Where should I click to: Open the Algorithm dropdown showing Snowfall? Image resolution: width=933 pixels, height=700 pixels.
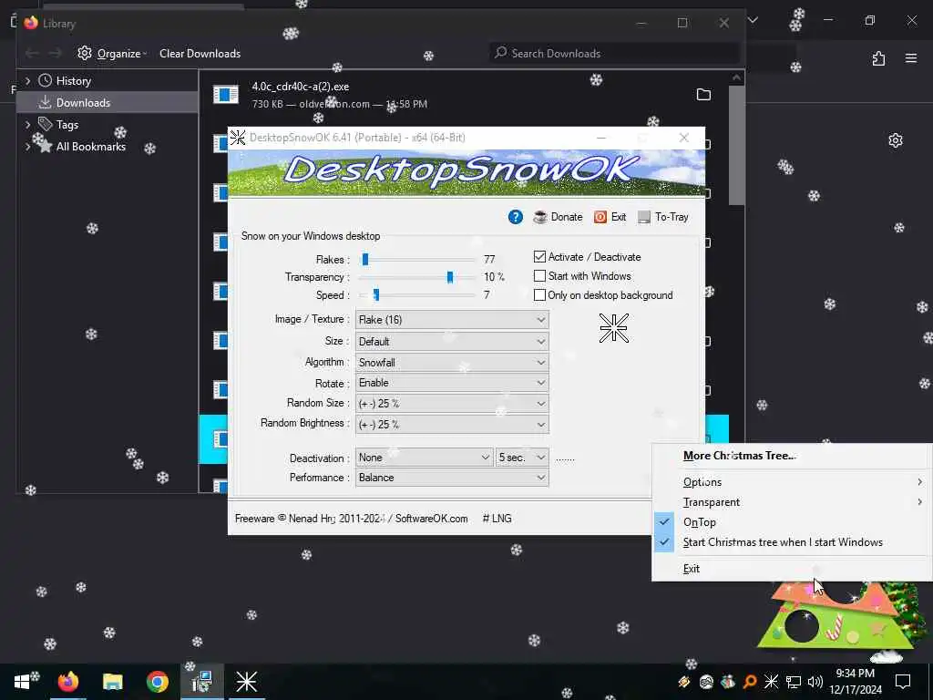[452, 363]
